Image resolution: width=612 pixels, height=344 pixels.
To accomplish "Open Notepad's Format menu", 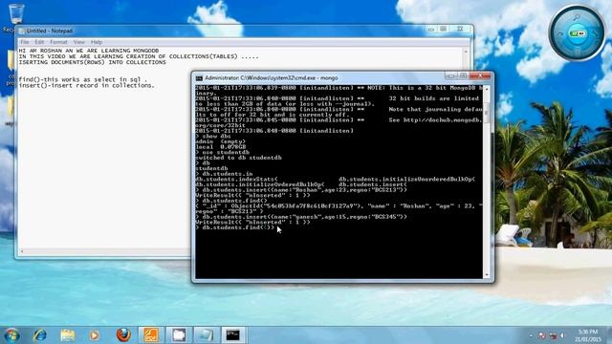I will [58, 42].
